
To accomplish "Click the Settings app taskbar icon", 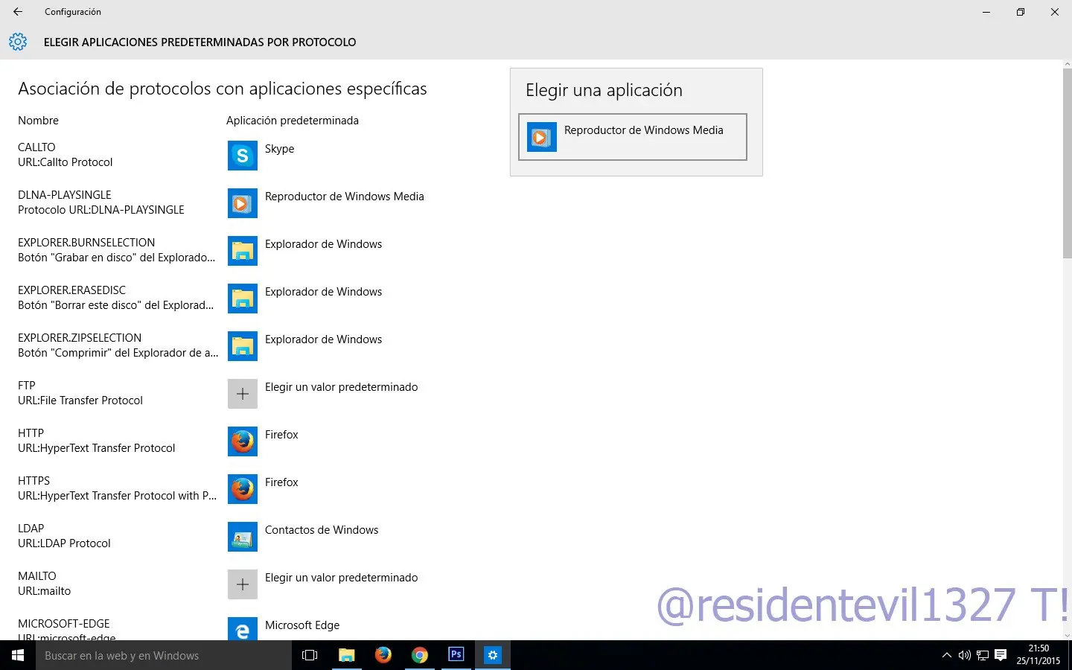I will pos(493,655).
